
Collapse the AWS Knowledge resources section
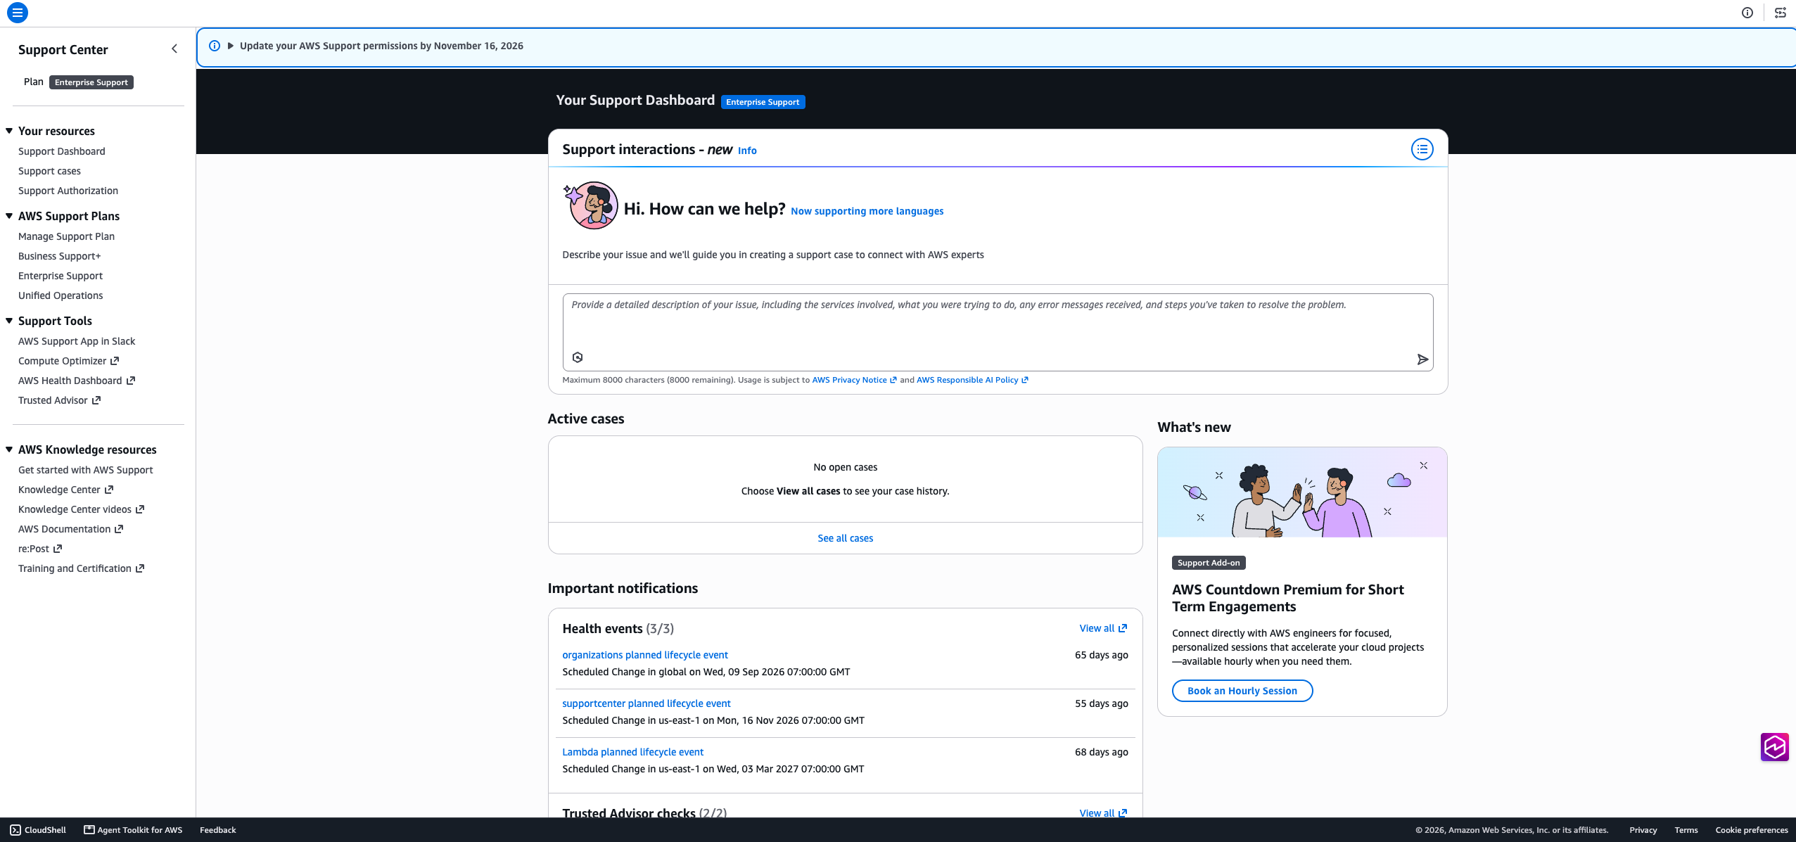[x=9, y=449]
